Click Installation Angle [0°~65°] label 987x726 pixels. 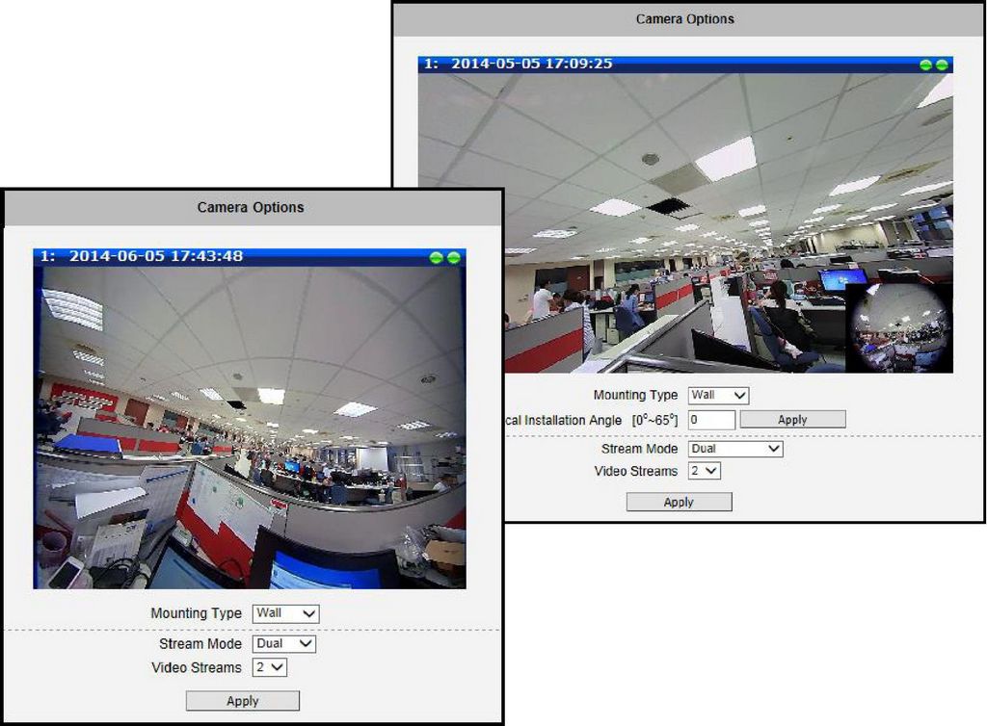[592, 420]
